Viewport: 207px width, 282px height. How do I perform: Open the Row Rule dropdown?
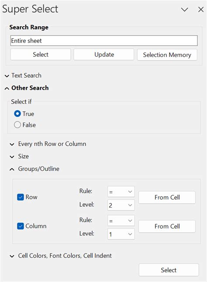(x=121, y=192)
